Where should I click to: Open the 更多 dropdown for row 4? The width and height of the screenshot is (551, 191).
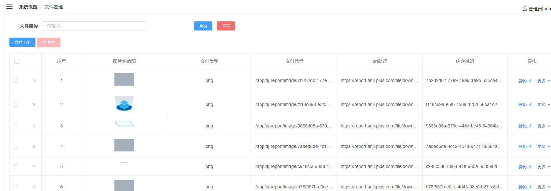544,147
